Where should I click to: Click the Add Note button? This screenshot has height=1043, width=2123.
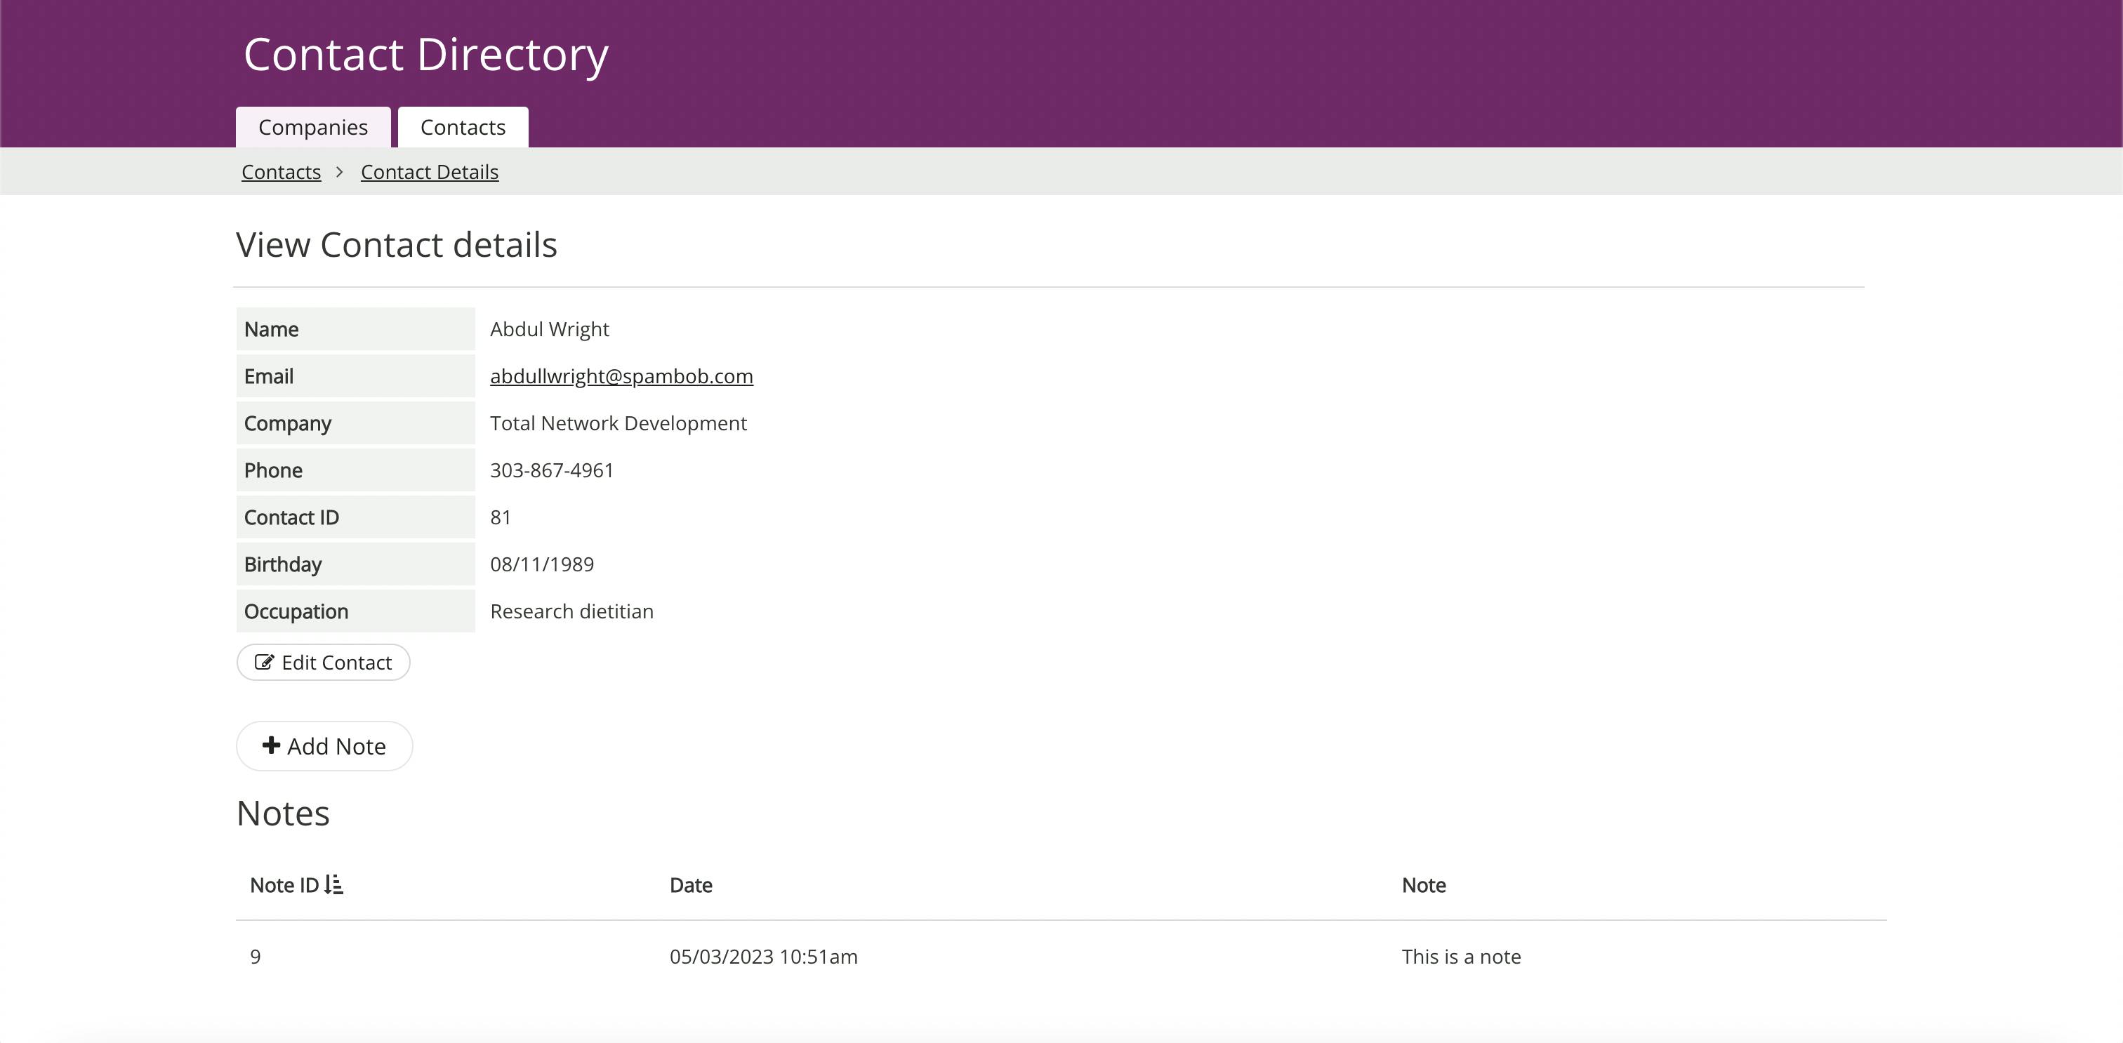(x=324, y=745)
